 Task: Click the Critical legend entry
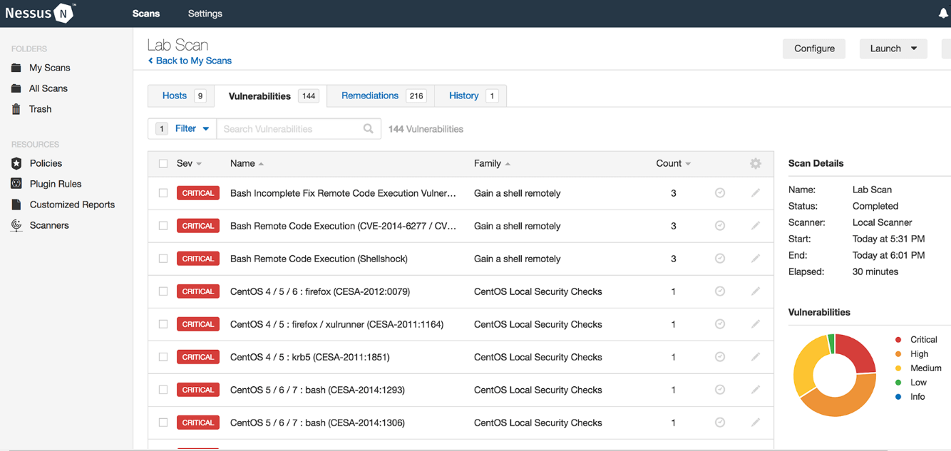click(916, 340)
